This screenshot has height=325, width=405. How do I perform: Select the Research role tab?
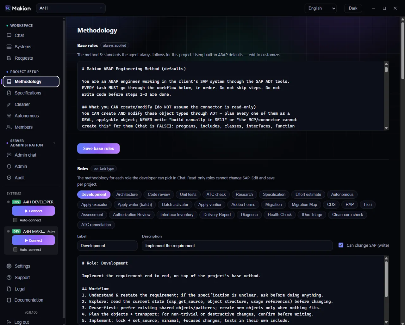click(244, 195)
